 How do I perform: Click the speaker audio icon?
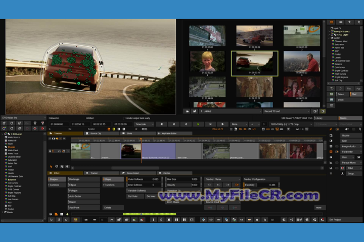point(347,129)
